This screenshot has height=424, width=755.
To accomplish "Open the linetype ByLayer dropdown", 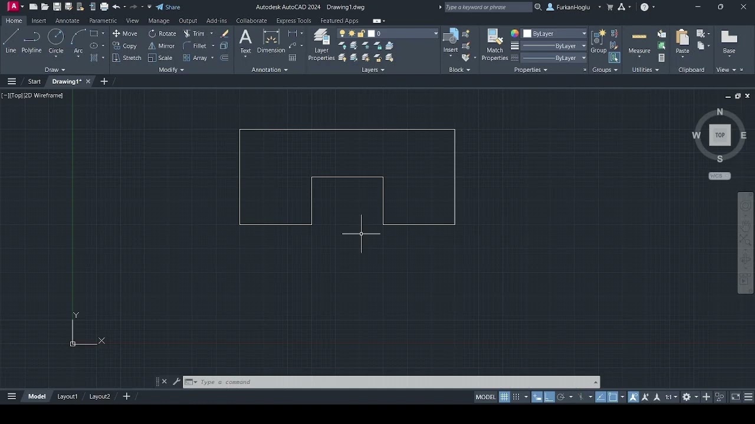I will pyautogui.click(x=555, y=58).
